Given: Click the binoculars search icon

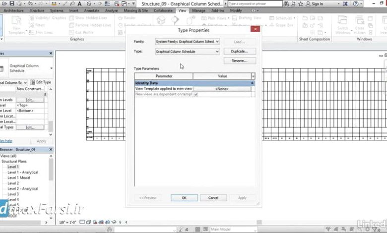Looking at the screenshot, I should click(286, 3).
